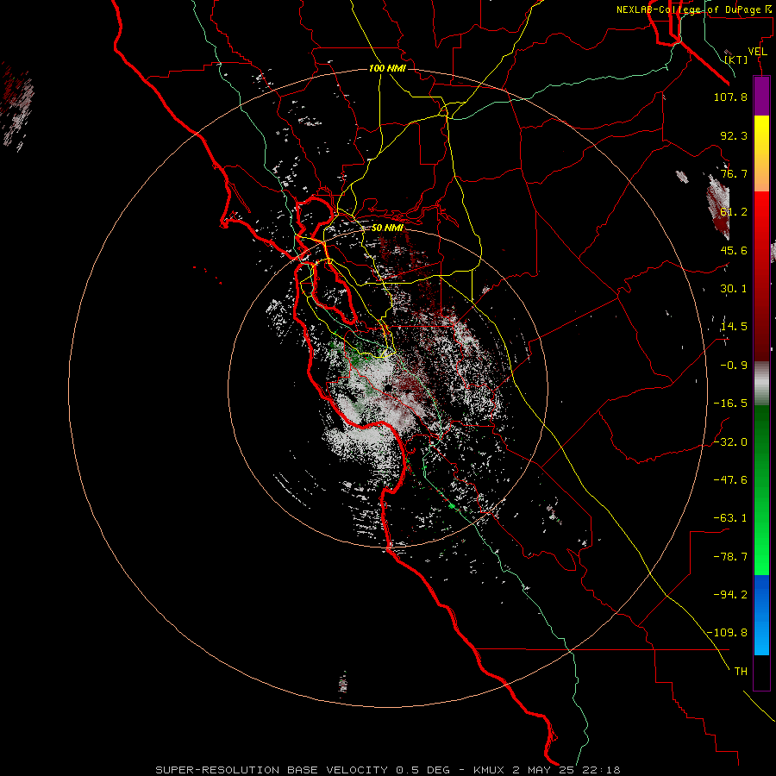This screenshot has width=776, height=776.
Task: Click the VEL legend title
Action: tap(757, 52)
